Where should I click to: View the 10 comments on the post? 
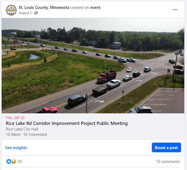[168, 161]
